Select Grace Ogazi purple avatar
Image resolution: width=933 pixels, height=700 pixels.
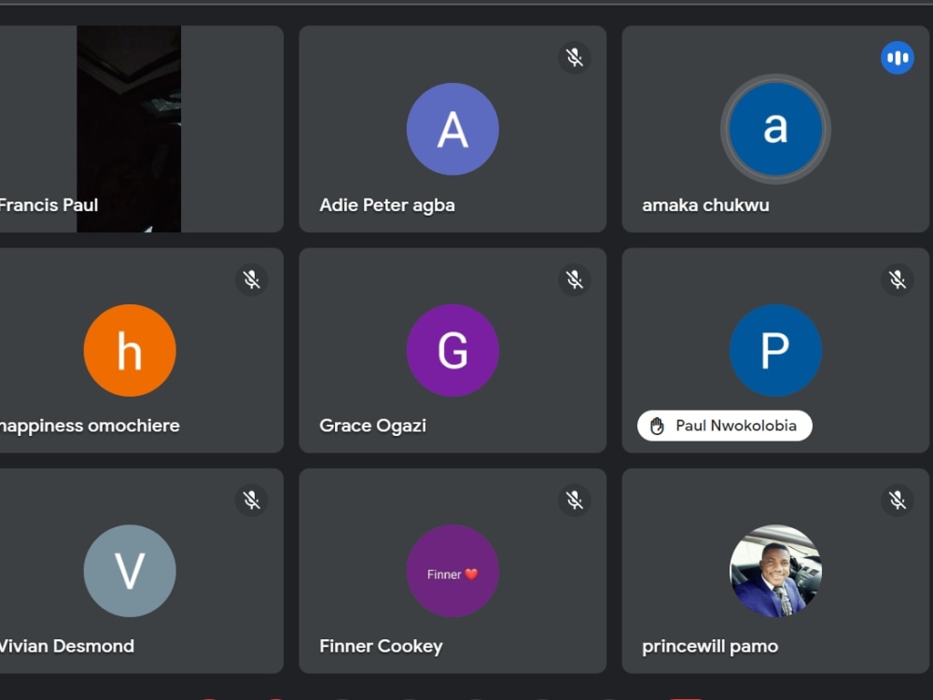453,351
